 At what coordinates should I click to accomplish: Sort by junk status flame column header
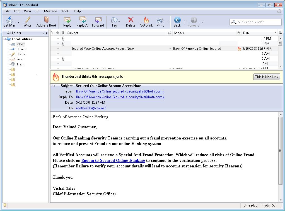(239, 33)
